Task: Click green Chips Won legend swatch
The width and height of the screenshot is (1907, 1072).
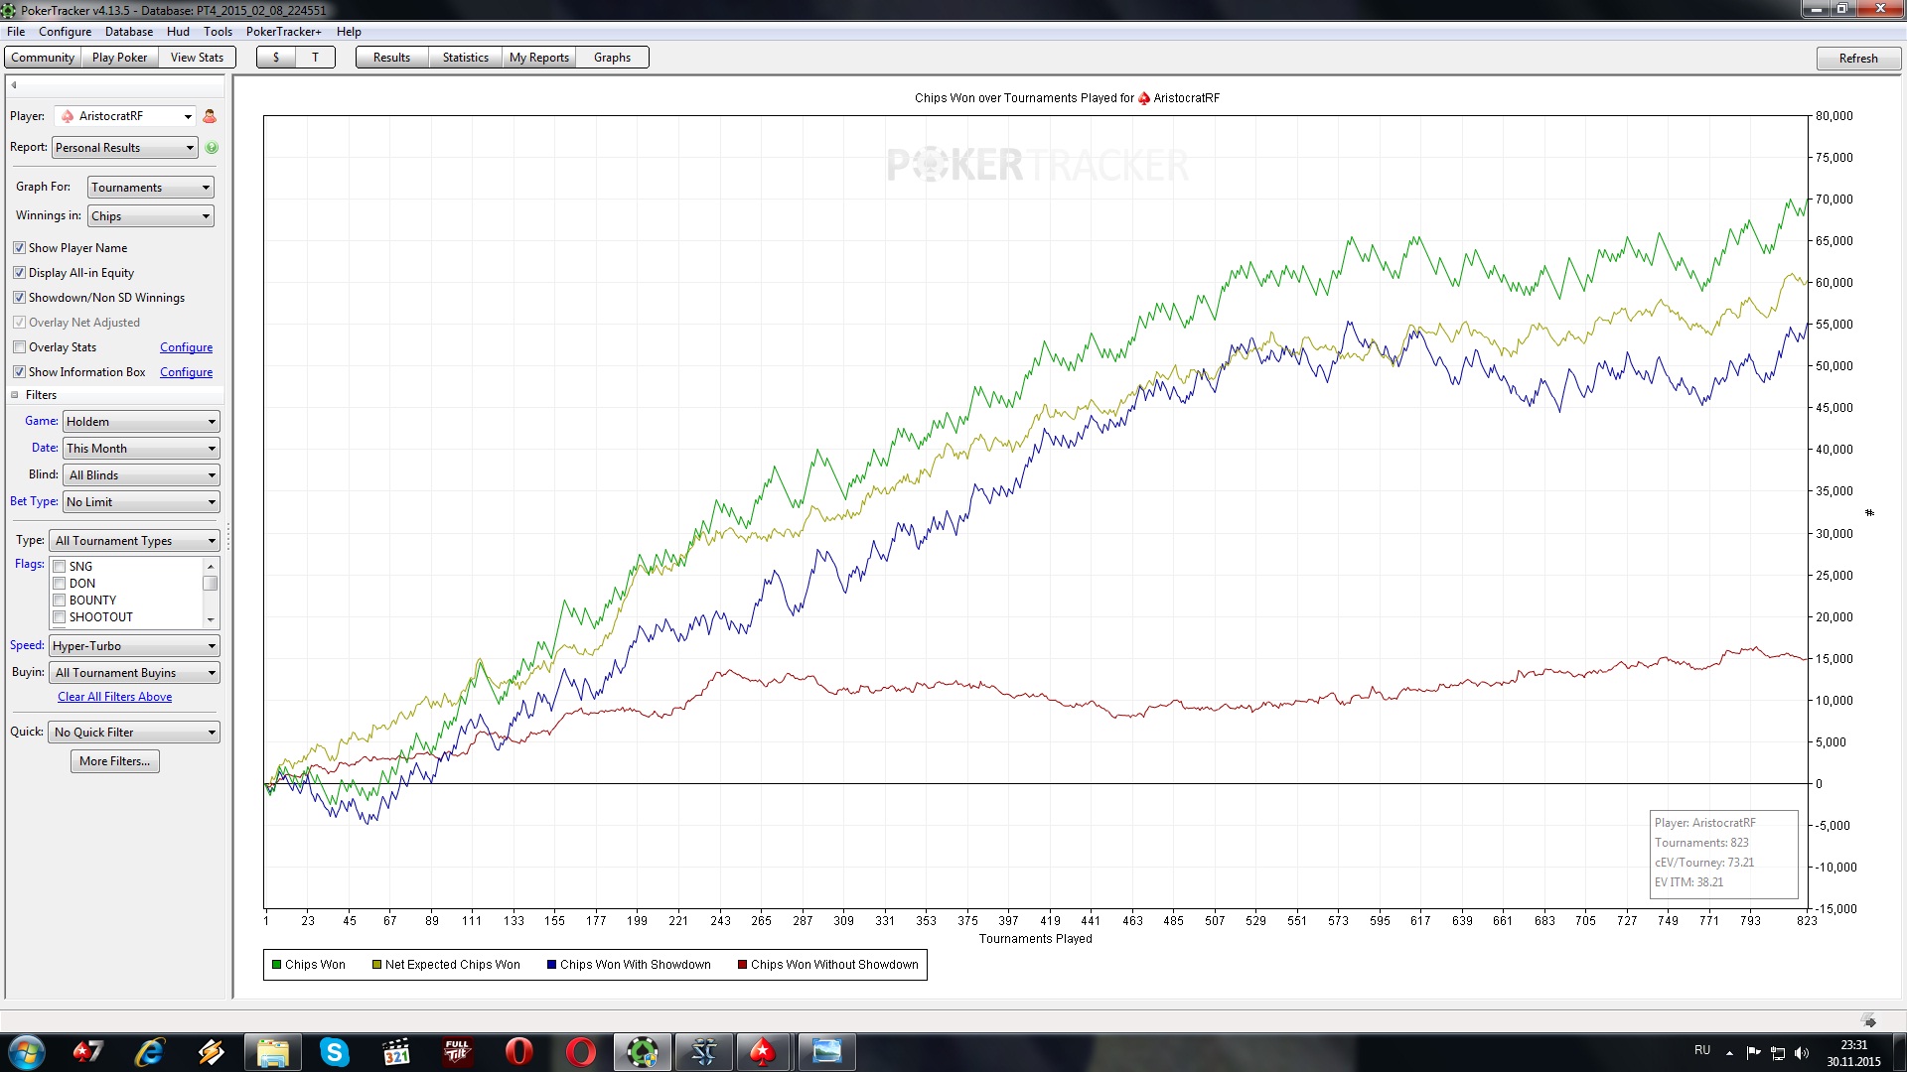Action: click(277, 965)
